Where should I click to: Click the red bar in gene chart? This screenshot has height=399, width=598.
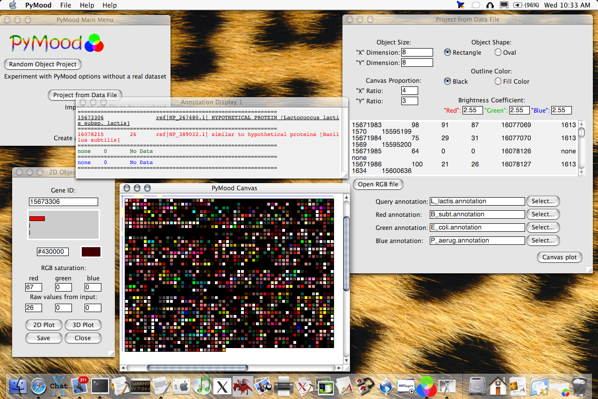tap(37, 218)
